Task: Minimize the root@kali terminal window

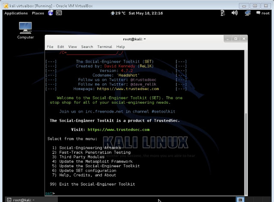Action: 228,39
